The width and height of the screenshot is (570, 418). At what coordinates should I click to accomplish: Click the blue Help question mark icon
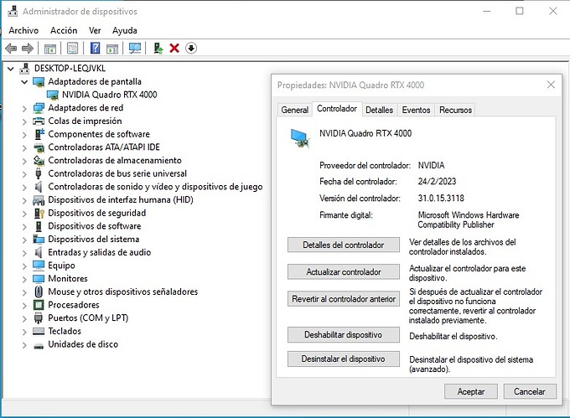click(x=95, y=48)
